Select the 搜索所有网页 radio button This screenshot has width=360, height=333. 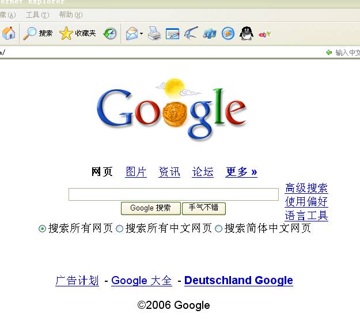tap(42, 228)
